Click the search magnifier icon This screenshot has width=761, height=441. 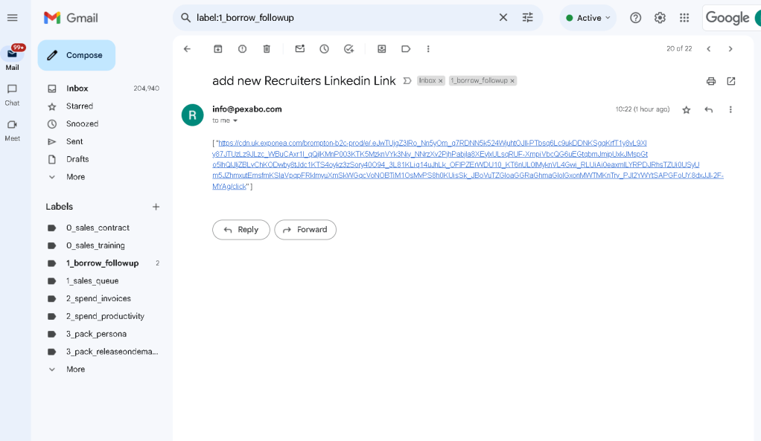pos(186,18)
